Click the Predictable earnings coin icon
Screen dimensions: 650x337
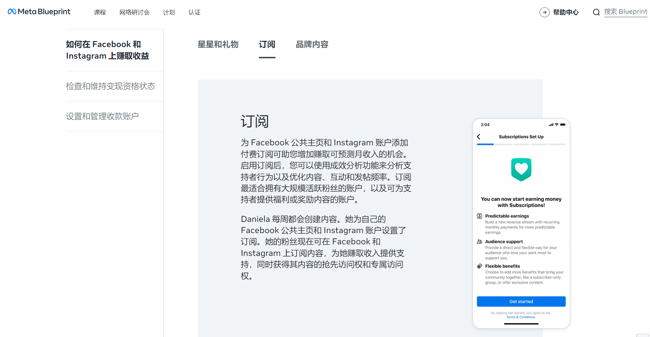(x=479, y=216)
